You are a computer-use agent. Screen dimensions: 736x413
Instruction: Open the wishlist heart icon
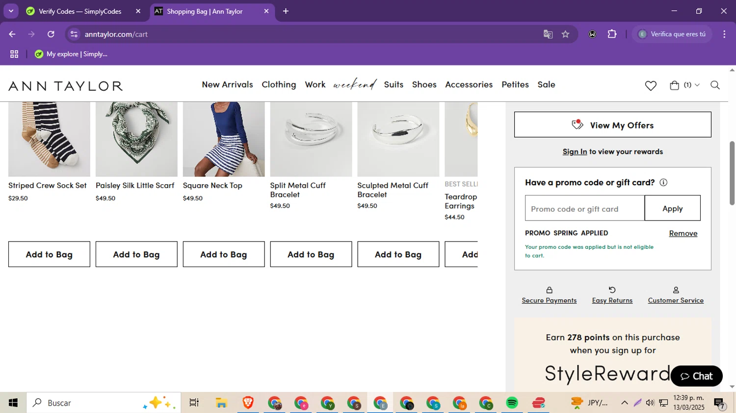click(x=651, y=86)
